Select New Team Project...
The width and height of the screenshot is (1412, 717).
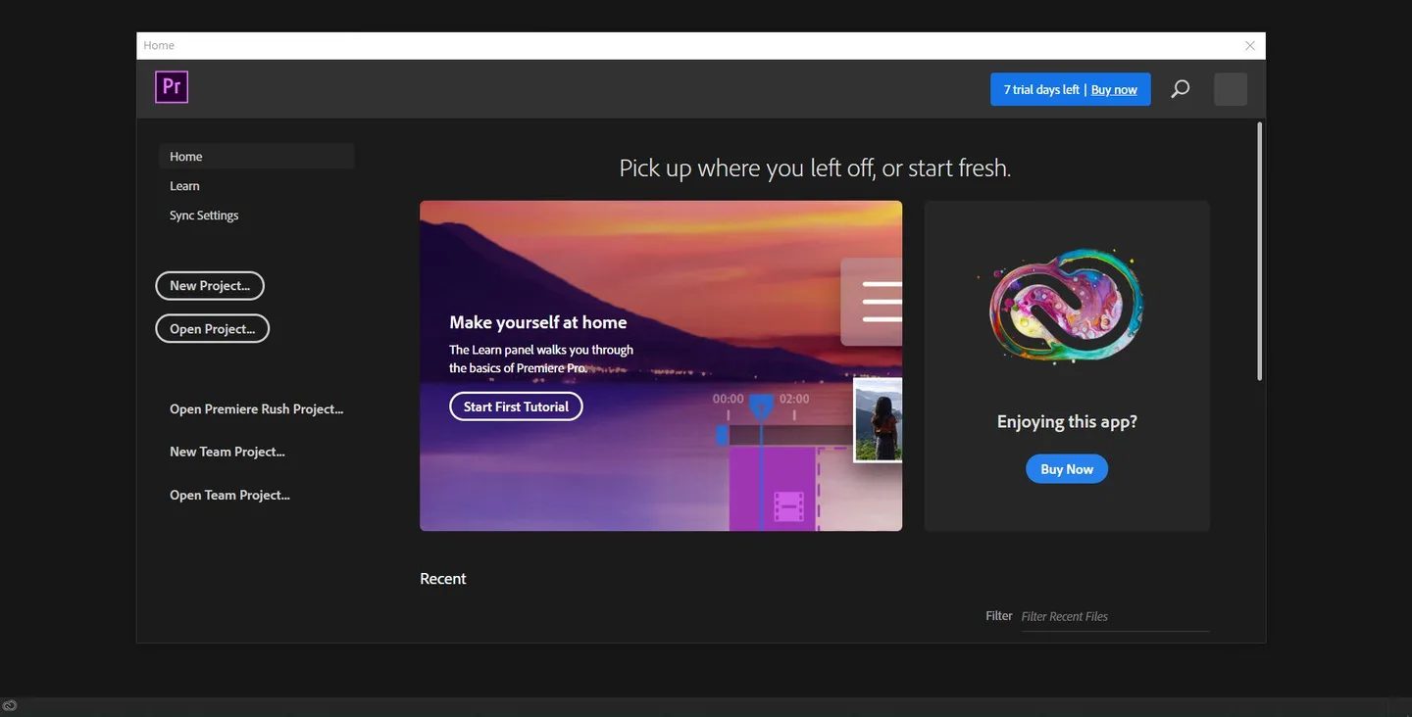click(x=227, y=452)
